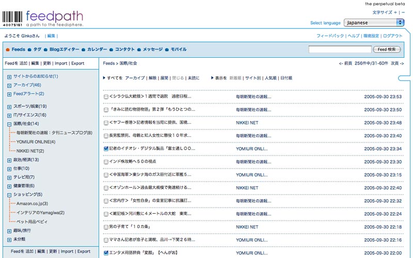Expand 趣味/旅行 category
Image resolution: width=413 pixels, height=258 pixels.
(9, 231)
